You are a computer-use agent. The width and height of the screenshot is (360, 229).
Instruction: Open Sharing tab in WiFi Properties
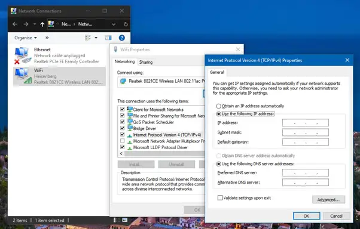tap(146, 62)
